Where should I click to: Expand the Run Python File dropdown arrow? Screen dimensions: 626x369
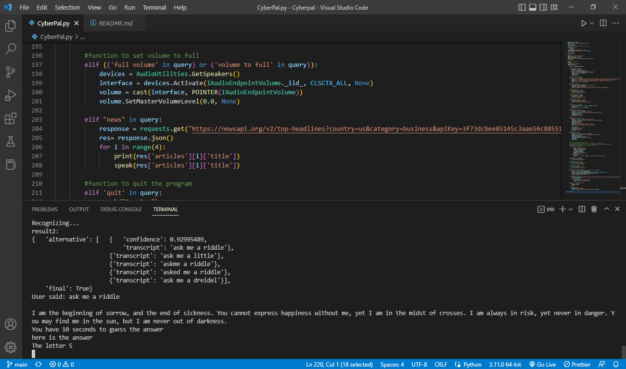[x=592, y=23]
